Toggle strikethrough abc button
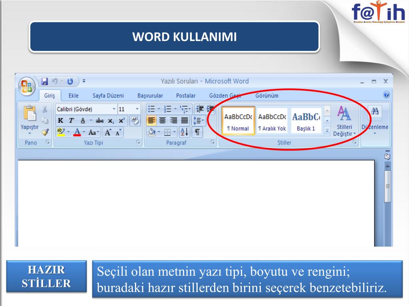 (99, 121)
